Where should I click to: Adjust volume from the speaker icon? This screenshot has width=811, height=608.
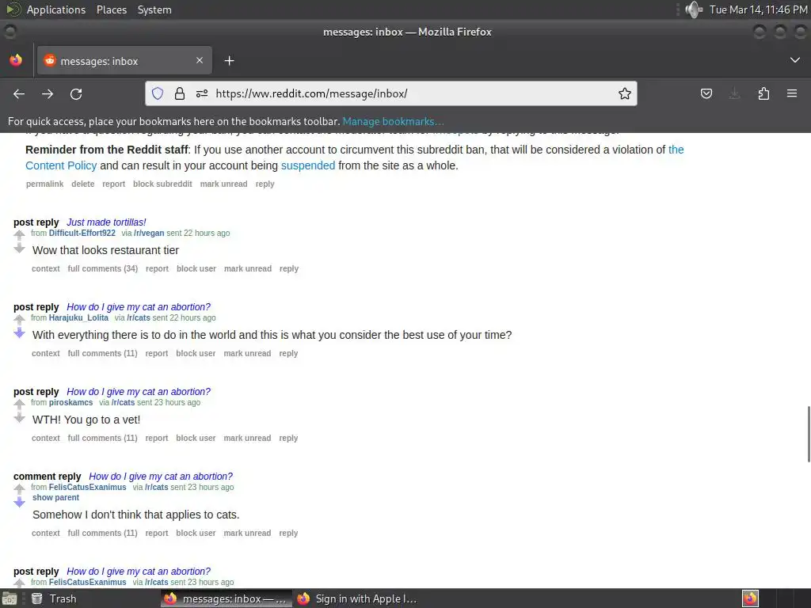693,9
